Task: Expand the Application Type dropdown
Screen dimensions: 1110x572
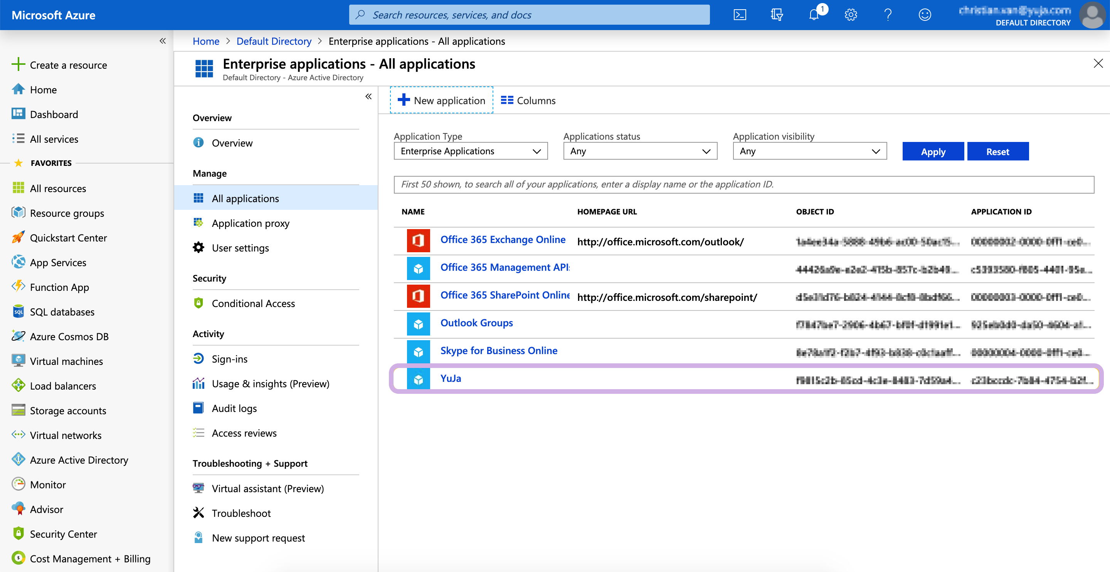Action: click(x=471, y=152)
